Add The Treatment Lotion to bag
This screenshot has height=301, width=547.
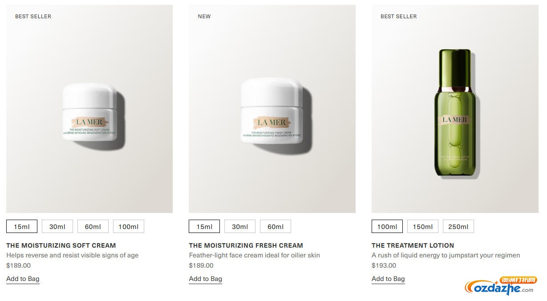click(388, 279)
